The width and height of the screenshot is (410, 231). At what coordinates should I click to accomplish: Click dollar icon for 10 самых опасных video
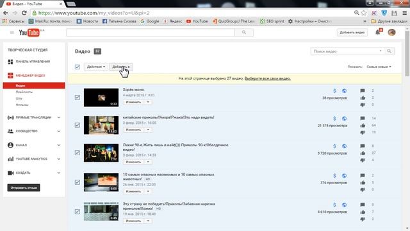(x=334, y=175)
